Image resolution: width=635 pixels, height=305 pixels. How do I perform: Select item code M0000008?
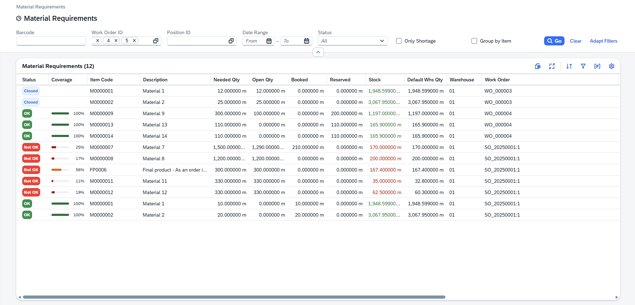[101, 158]
